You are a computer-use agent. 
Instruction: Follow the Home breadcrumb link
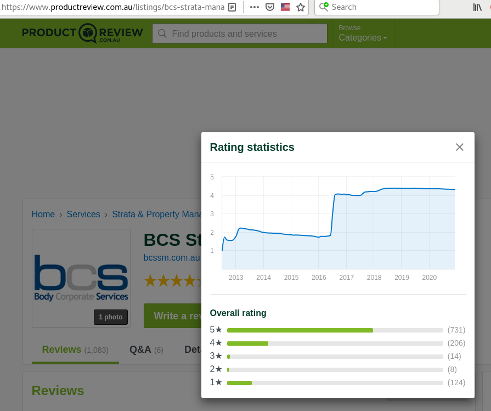(x=43, y=214)
